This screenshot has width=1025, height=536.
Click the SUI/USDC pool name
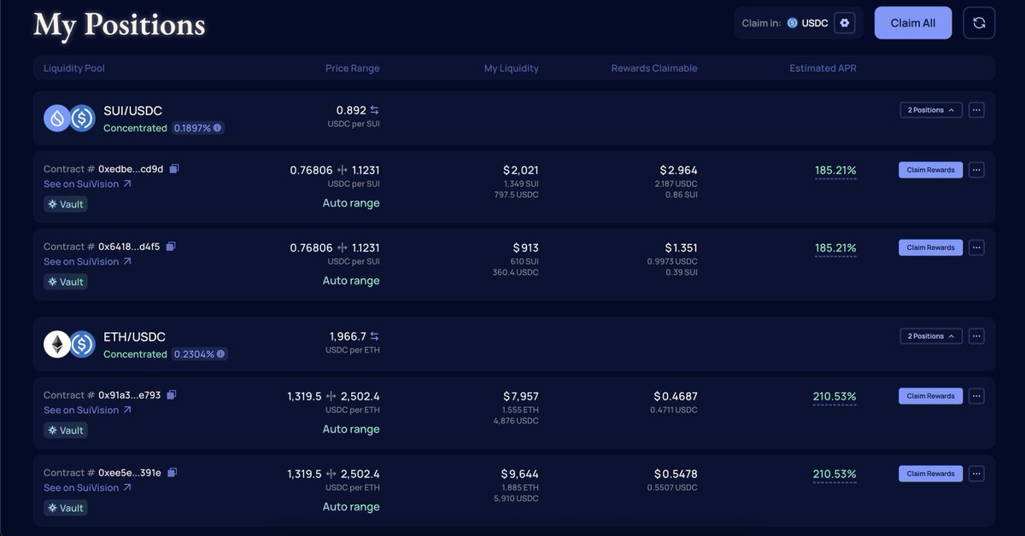point(132,111)
